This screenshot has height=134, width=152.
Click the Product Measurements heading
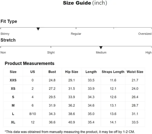(x=29, y=63)
